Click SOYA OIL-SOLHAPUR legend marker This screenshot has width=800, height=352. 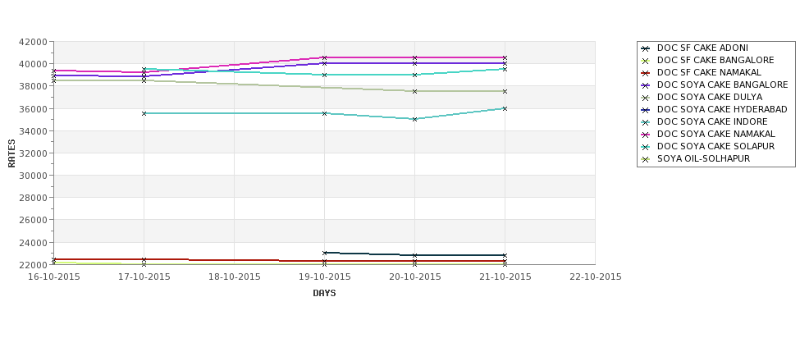point(646,159)
